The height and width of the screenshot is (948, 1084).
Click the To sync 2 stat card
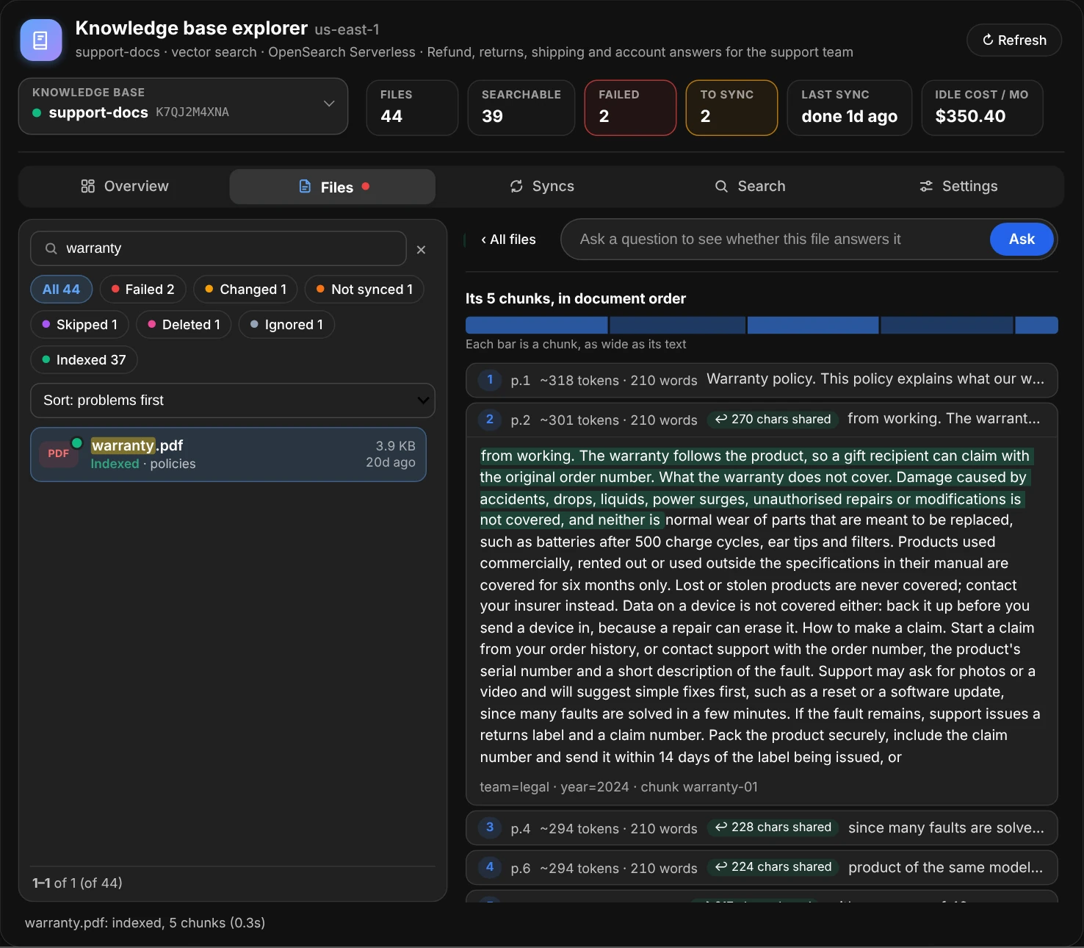[x=731, y=108]
